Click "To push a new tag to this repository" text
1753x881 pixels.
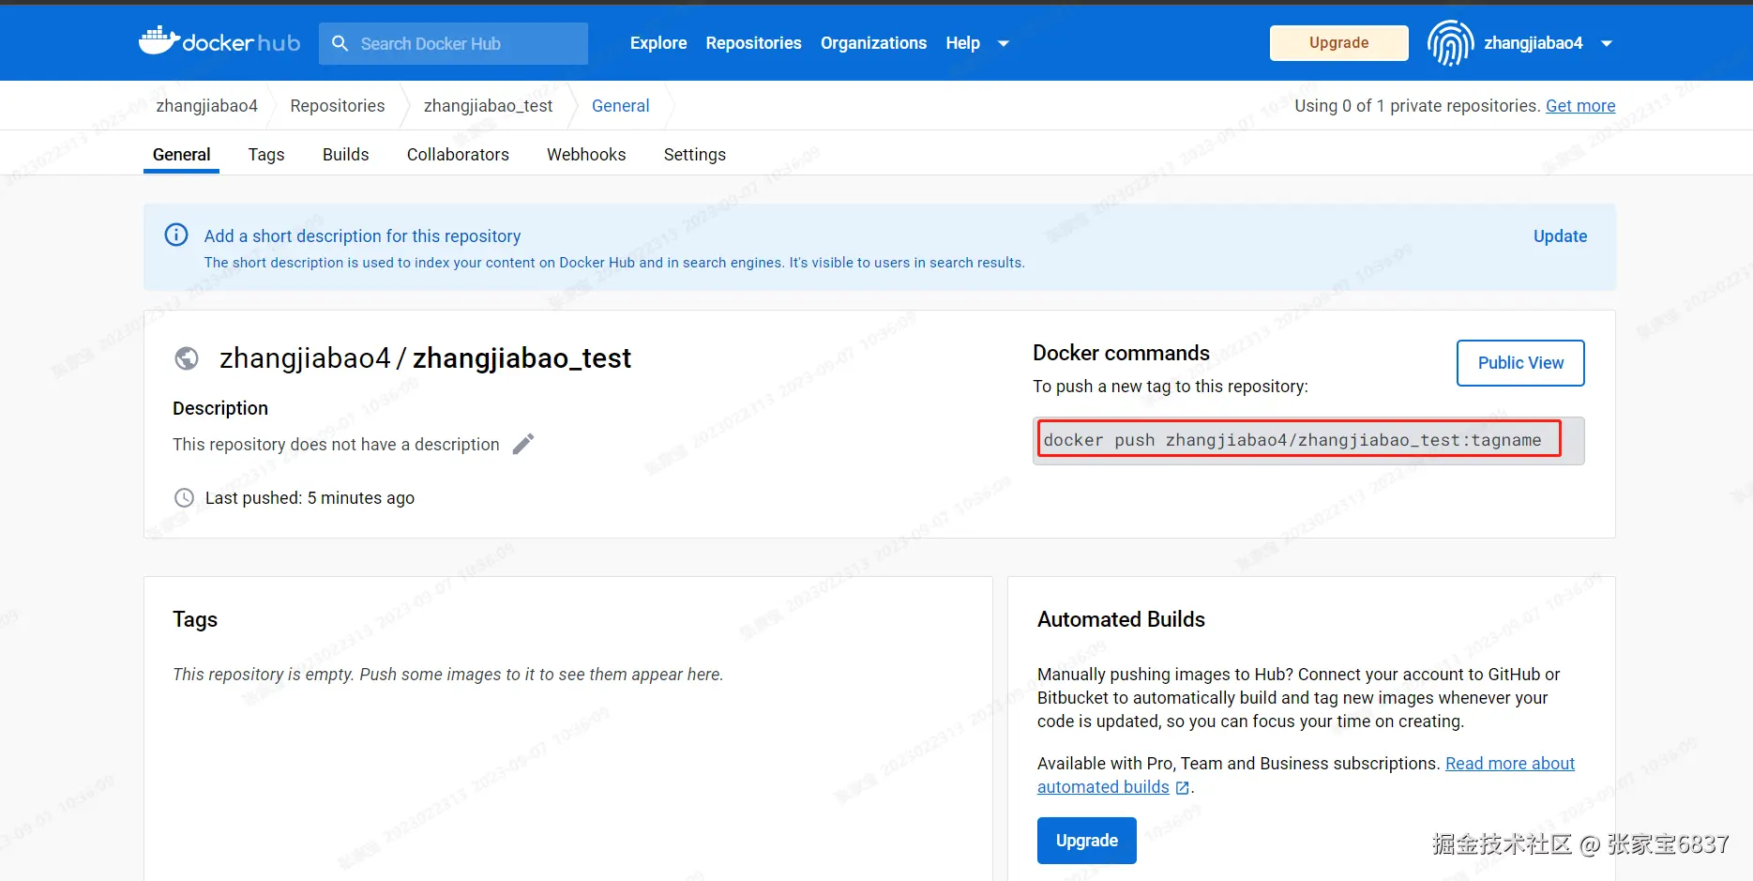coord(1170,387)
